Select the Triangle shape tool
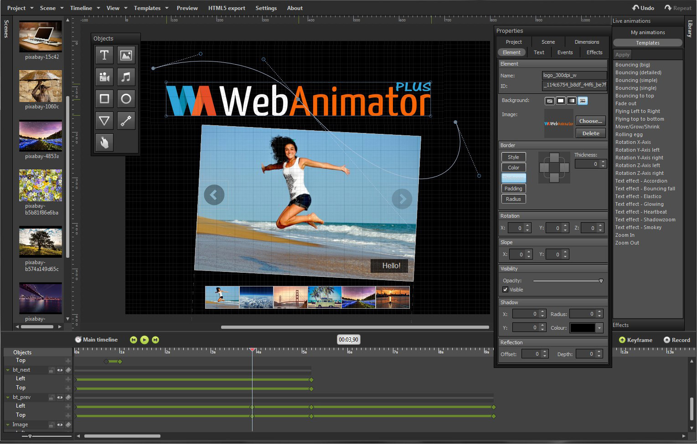This screenshot has height=444, width=697. [x=104, y=121]
